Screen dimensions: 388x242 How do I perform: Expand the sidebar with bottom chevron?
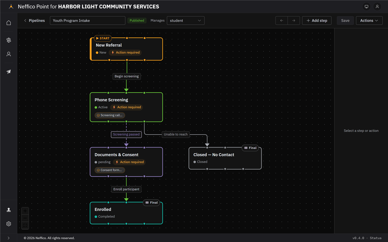(x=9, y=238)
